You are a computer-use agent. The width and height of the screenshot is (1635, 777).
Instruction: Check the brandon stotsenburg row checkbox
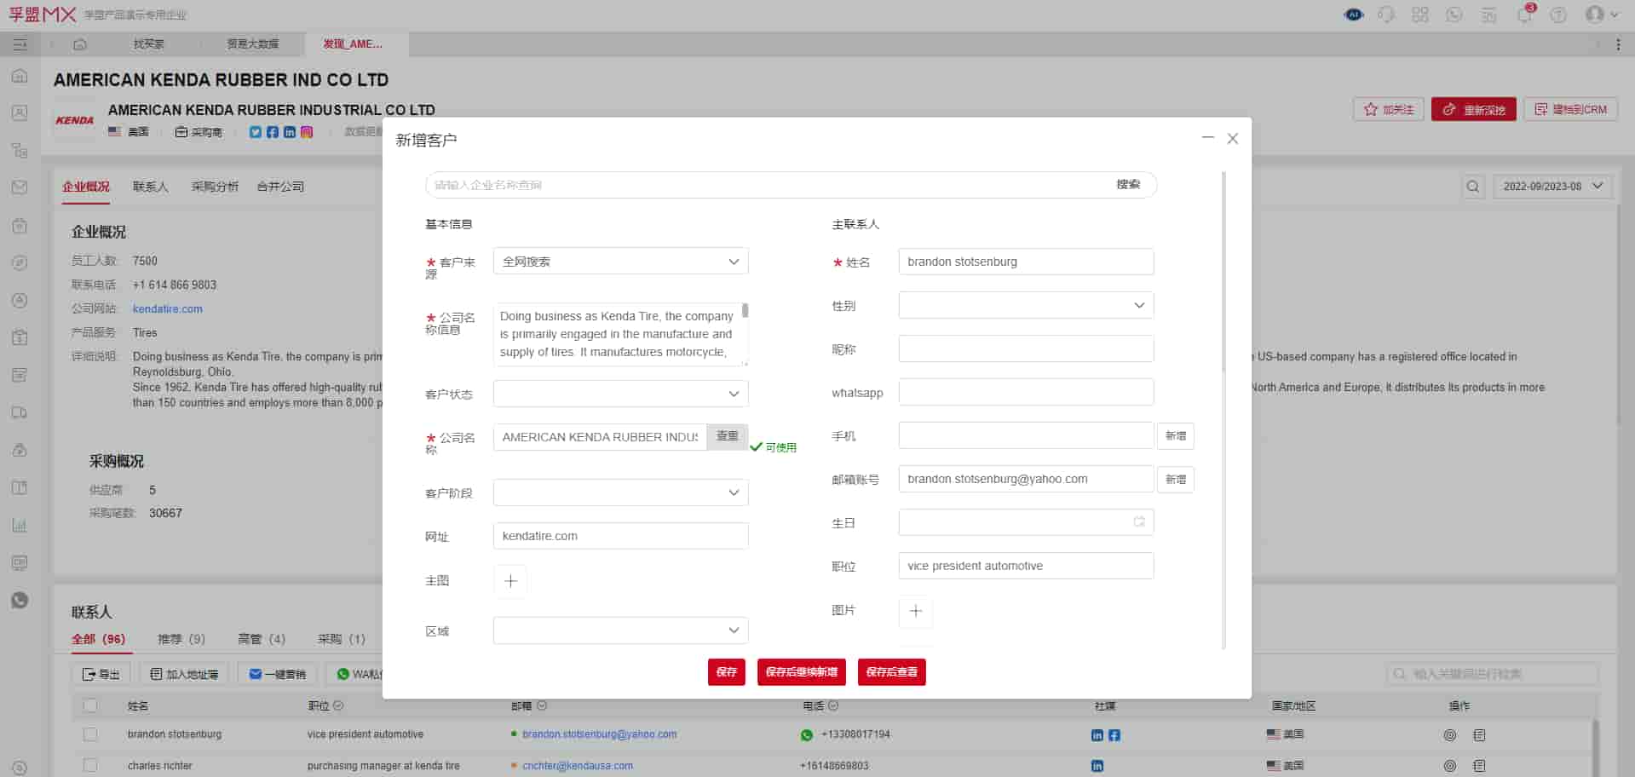pos(90,734)
